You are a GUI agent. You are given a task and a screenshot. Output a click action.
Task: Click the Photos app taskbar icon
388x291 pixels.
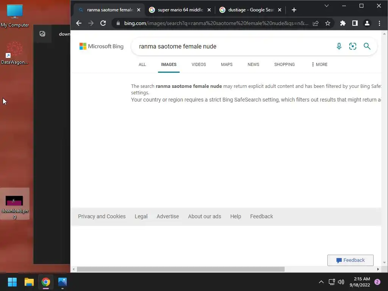[63, 282]
